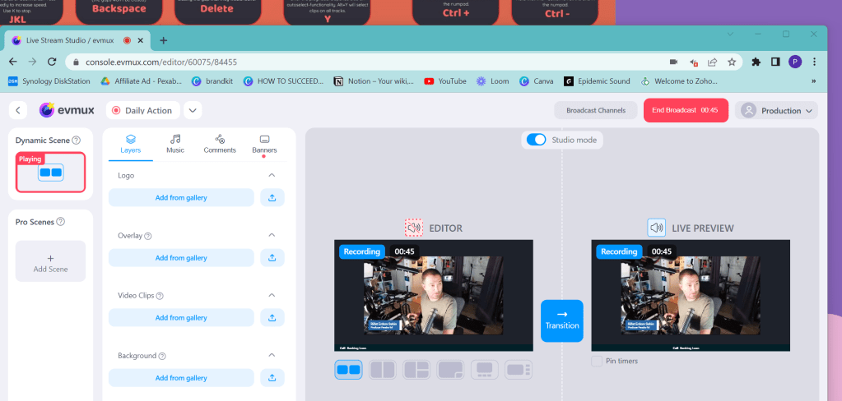Open the Canva bookmark
This screenshot has width=842, height=401.
click(x=536, y=81)
